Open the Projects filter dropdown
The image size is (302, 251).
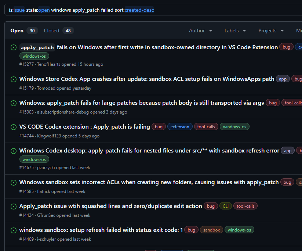271,31
